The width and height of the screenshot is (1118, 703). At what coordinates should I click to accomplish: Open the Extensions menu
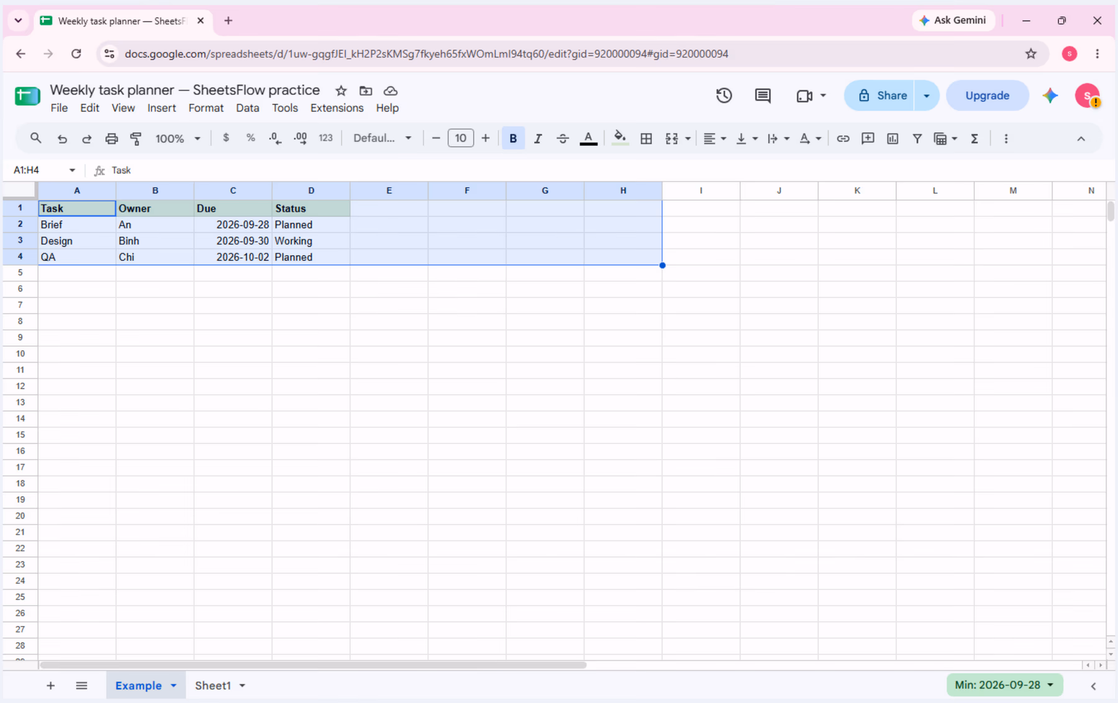(x=337, y=108)
